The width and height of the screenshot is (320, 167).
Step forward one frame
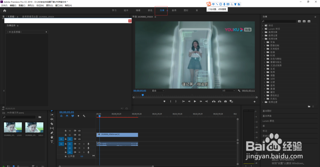(x=201, y=101)
